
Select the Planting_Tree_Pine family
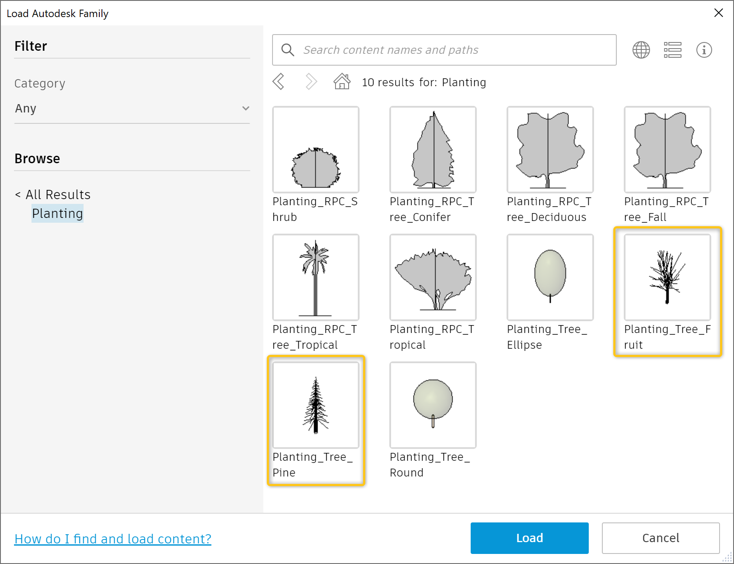pyautogui.click(x=315, y=405)
